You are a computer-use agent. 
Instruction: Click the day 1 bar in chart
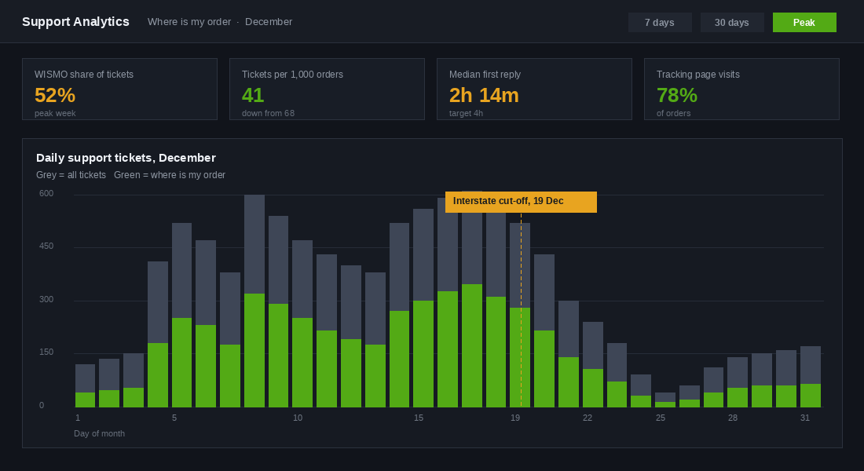[86, 385]
